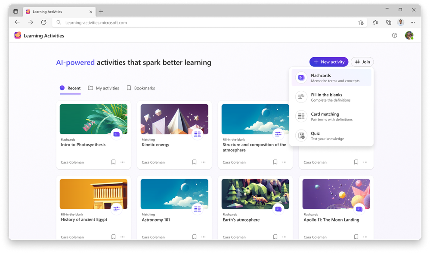This screenshot has height=253, width=430.
Task: Bookmark the card beneath the Quiz menu
Action: click(x=356, y=162)
